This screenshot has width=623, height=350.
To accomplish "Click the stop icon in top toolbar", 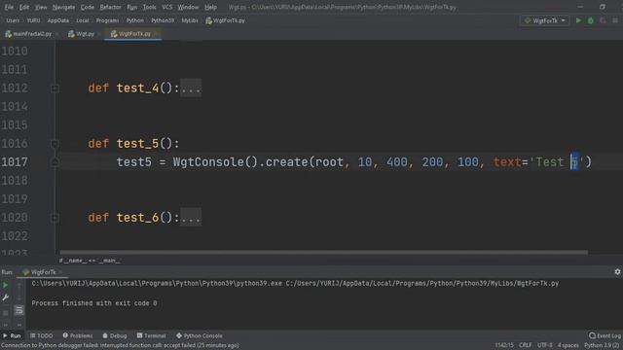I will click(615, 20).
